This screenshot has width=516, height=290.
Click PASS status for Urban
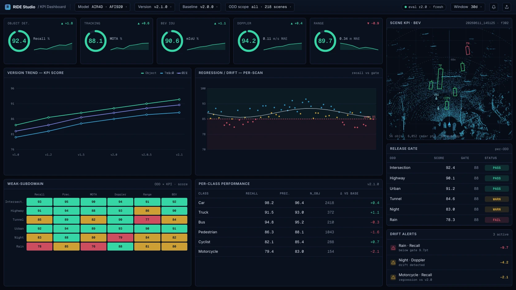[x=497, y=189]
